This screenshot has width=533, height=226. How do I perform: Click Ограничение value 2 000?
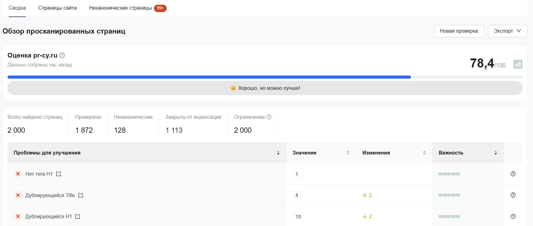coord(243,130)
